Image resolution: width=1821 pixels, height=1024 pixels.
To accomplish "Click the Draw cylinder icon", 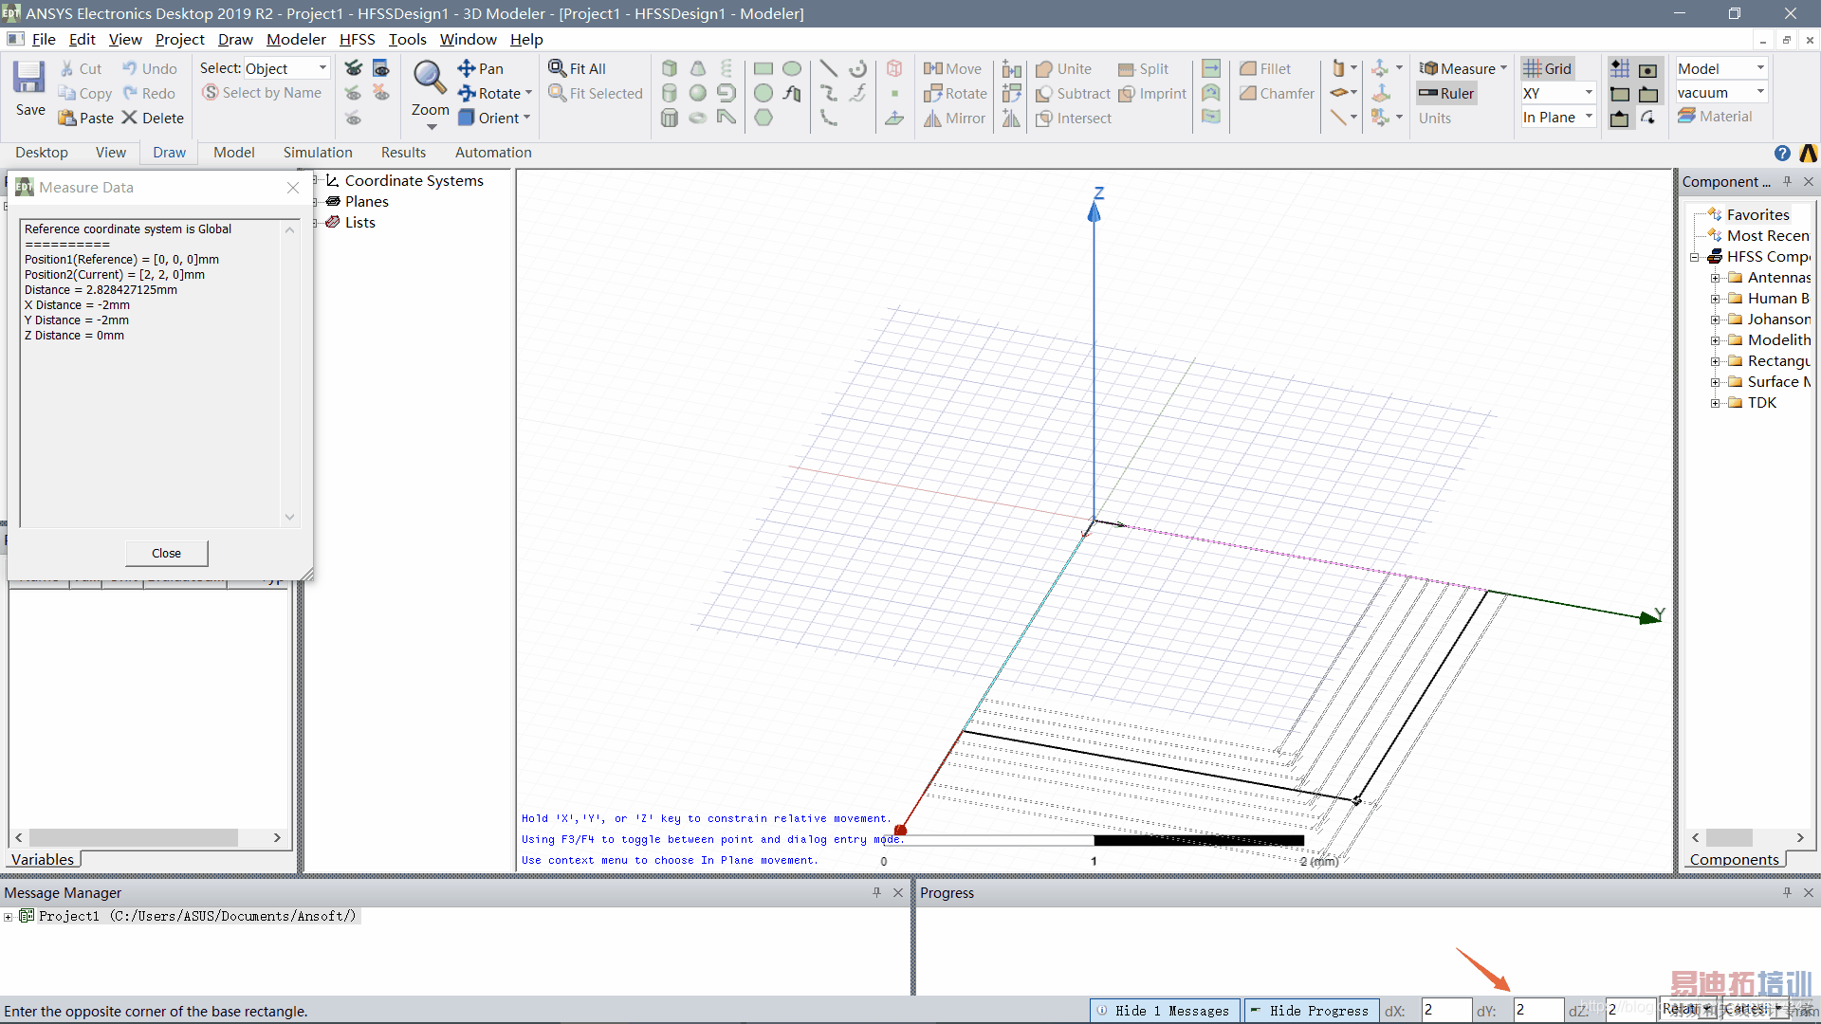I will point(670,93).
